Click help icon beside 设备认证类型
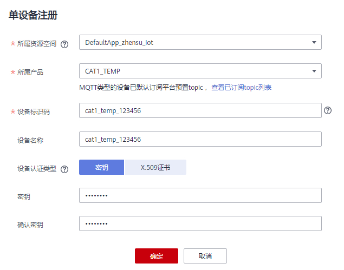344x270 pixels. pos(65,169)
